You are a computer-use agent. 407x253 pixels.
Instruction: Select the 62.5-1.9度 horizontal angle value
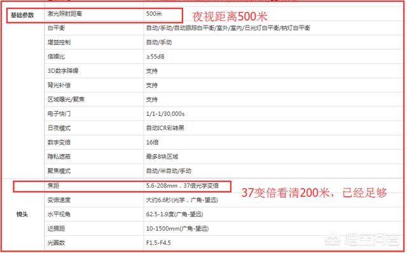[174, 214]
